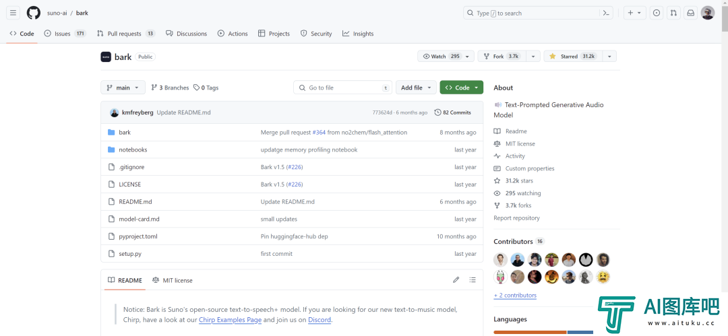
Task: Open the Chirp Examples Page link
Action: tap(230, 320)
